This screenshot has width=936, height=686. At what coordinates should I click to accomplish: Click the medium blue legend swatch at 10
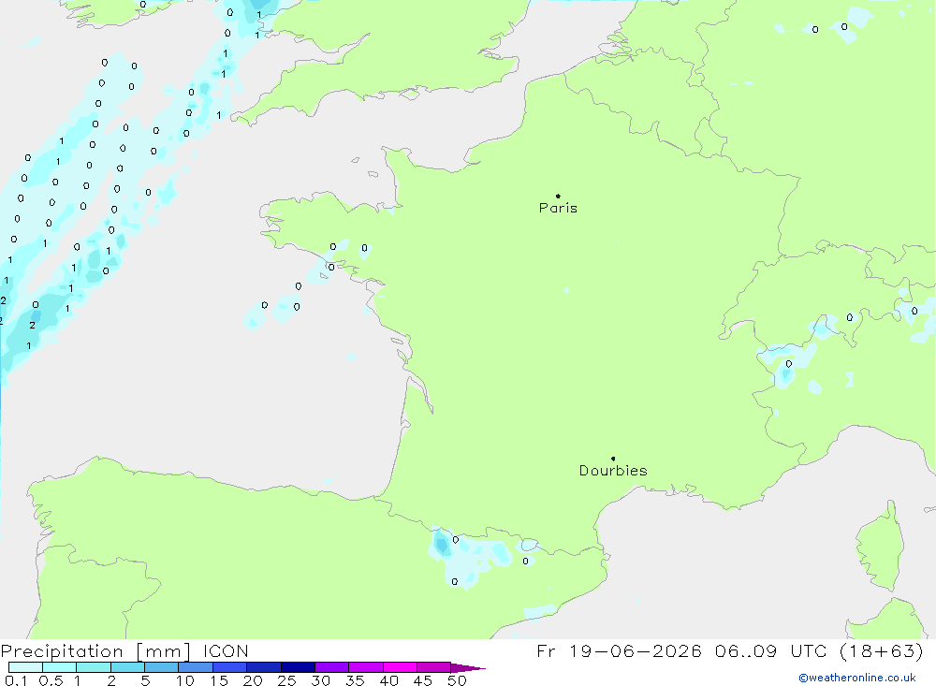tap(196, 667)
